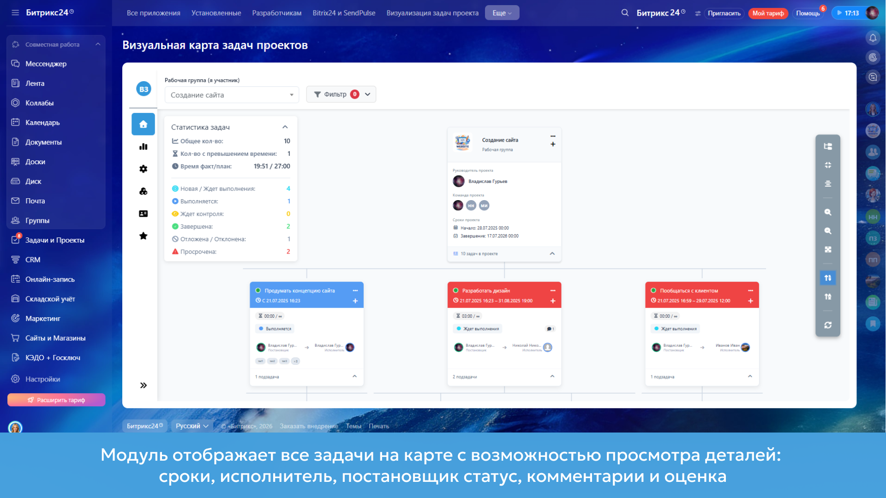
Task: Open Задачи и Проекты in left menu
Action: [54, 240]
